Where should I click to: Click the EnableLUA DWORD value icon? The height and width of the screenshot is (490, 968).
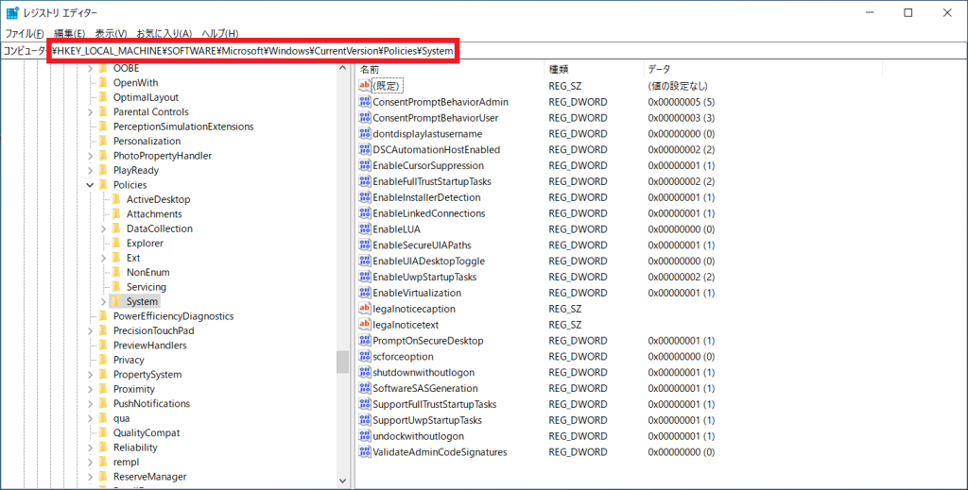pyautogui.click(x=364, y=229)
